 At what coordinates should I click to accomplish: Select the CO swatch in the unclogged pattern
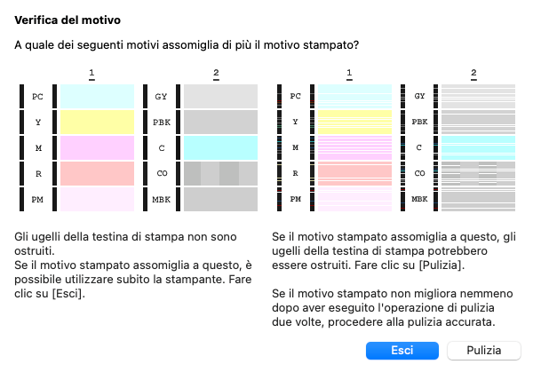[219, 172]
